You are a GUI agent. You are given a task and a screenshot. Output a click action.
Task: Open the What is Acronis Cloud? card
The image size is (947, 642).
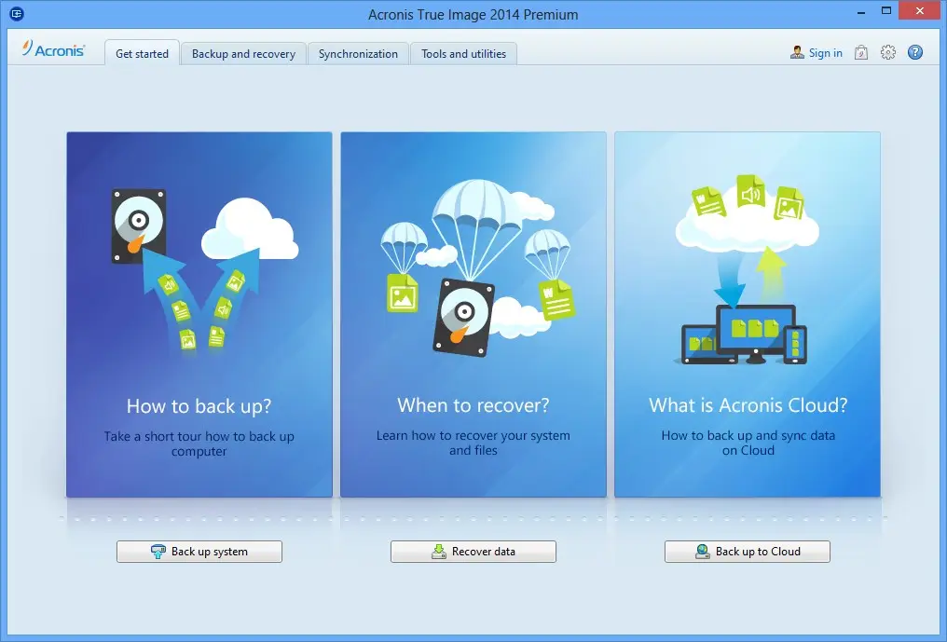coord(748,315)
